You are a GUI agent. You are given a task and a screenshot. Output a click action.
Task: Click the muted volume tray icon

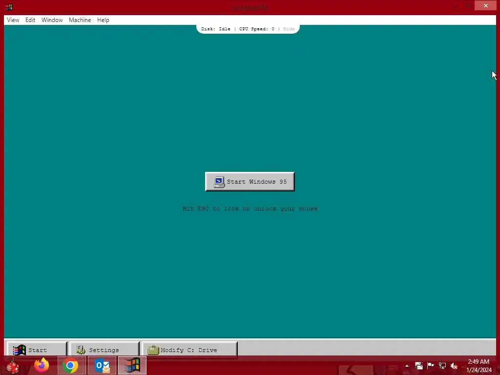click(x=454, y=366)
